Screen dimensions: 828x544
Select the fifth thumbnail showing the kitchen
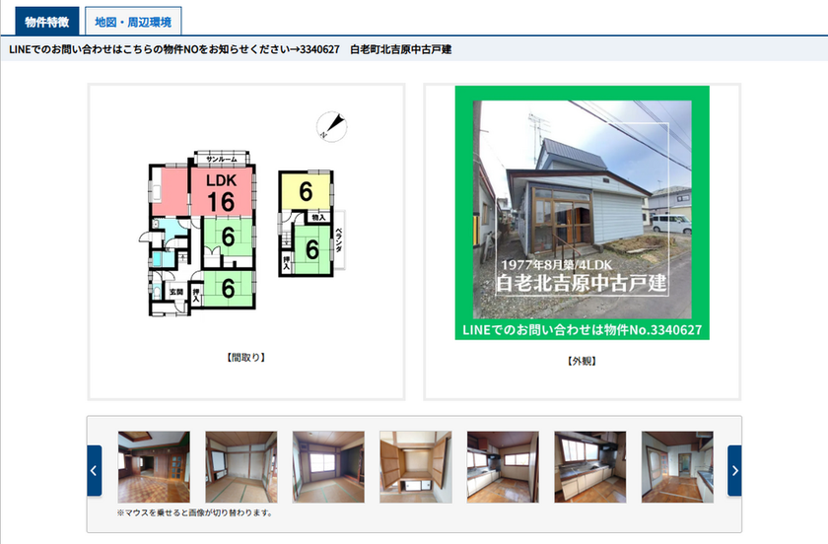[x=503, y=467]
